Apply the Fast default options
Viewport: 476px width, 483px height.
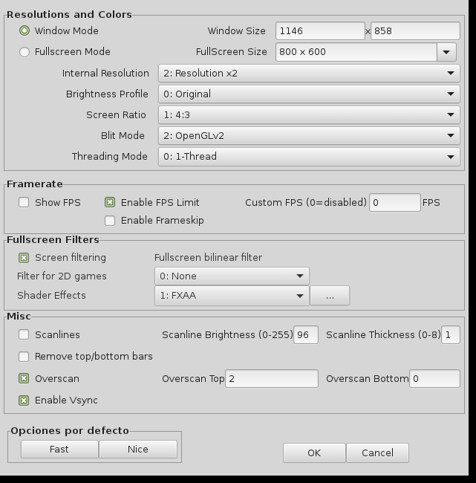[x=59, y=449]
